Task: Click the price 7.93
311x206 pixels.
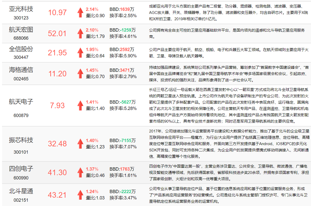Action: (57, 105)
